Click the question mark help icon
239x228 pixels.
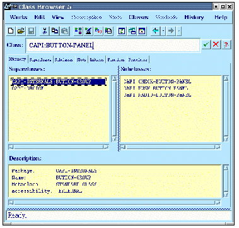click(x=226, y=45)
